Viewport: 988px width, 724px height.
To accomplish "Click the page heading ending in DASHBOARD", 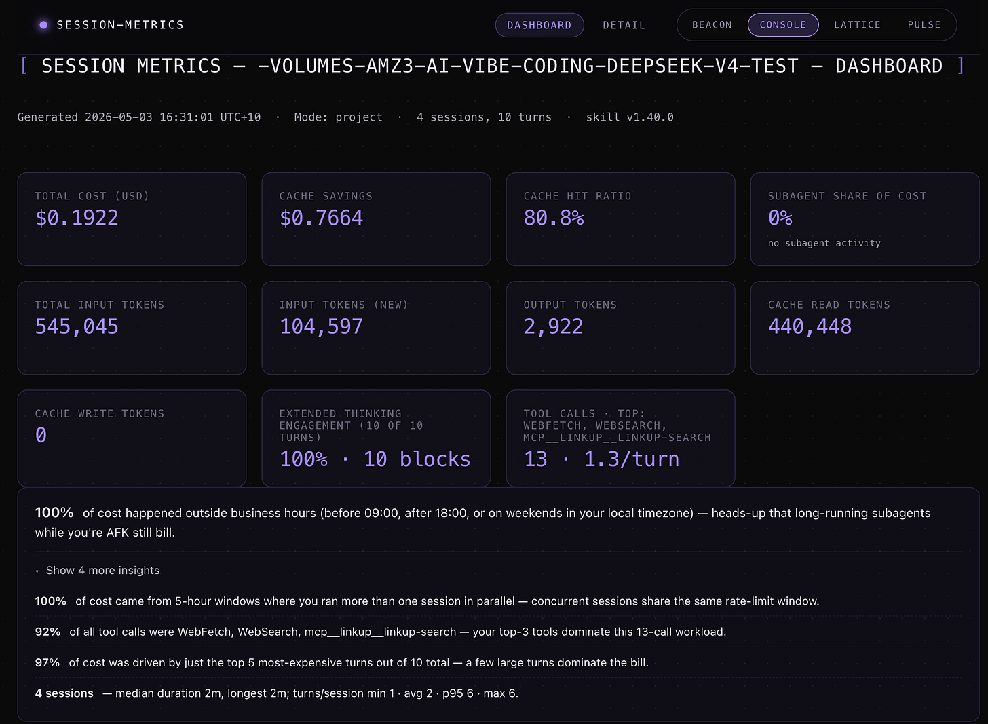I will click(x=492, y=66).
